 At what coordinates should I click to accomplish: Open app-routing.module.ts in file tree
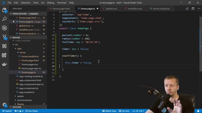pos(28,76)
